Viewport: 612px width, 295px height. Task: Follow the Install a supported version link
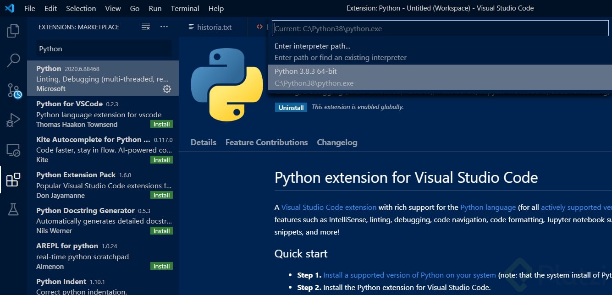408,275
